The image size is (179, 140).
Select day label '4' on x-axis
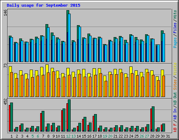coord(27,136)
